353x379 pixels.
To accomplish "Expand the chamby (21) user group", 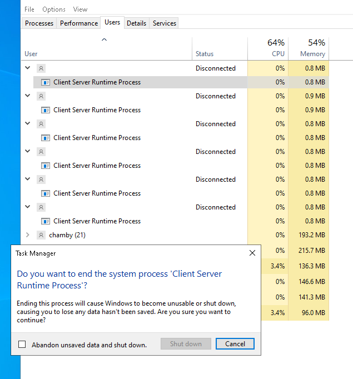I will (28, 235).
